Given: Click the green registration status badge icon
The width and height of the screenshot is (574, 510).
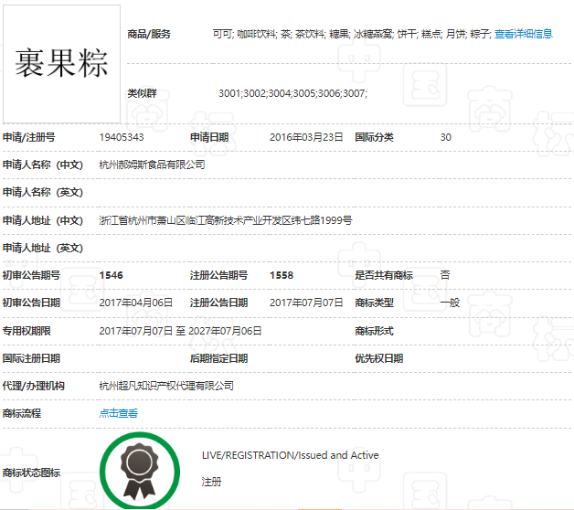Looking at the screenshot, I should [140, 472].
